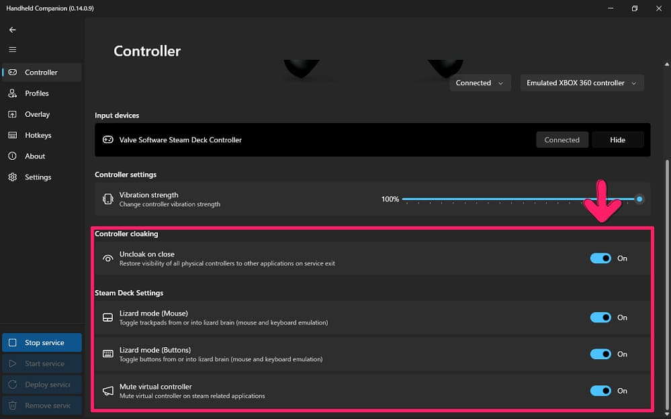The height and width of the screenshot is (419, 671).
Task: Click the 'Uncloak on close' label
Action: 147,254
